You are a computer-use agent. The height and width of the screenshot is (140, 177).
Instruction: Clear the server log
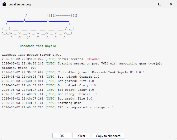(82, 136)
